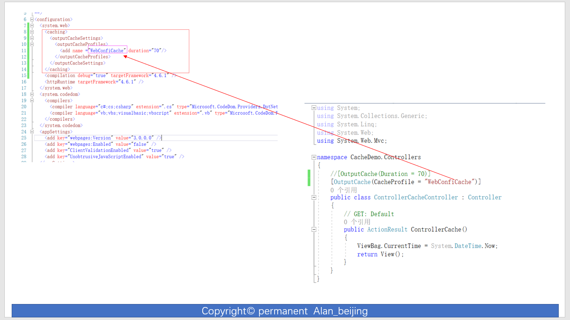Viewport: 570px width, 320px height.
Task: Collapse the opening <compilers> block
Action: coord(32,100)
